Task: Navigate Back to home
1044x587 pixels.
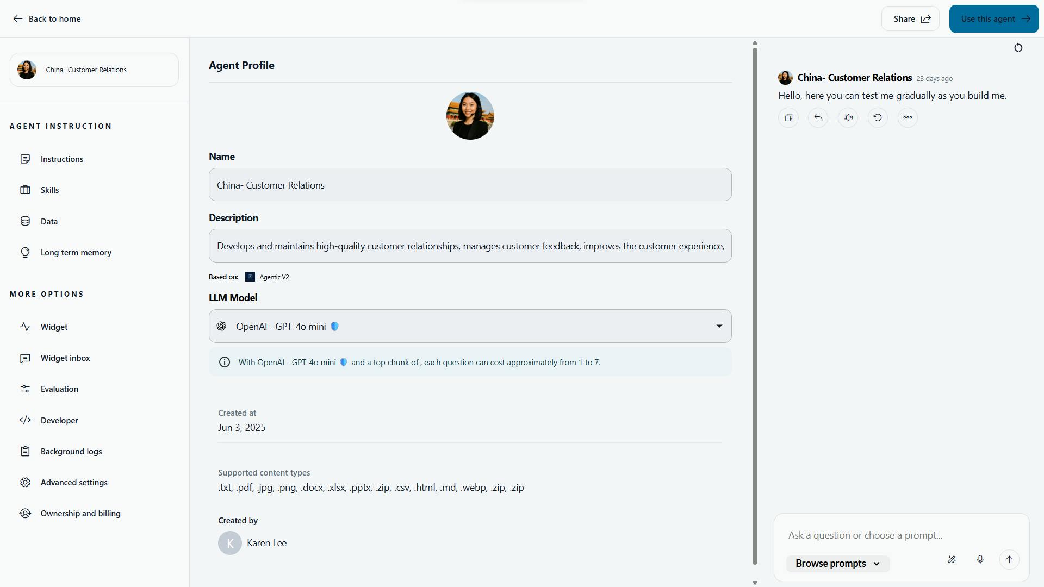Action: point(46,18)
